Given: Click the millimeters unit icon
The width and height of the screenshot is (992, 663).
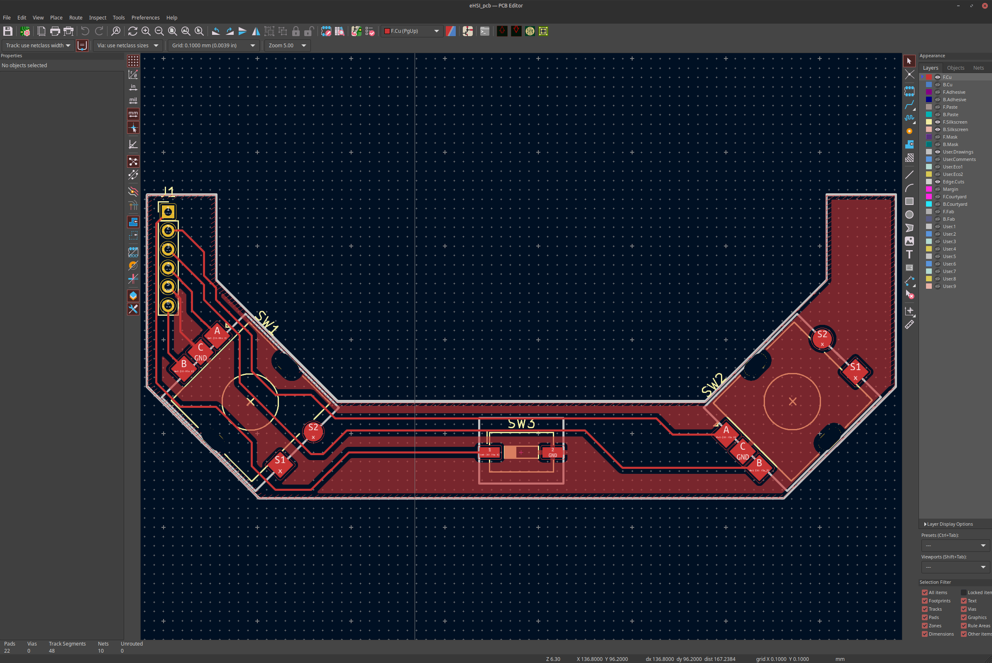Looking at the screenshot, I should tap(133, 114).
